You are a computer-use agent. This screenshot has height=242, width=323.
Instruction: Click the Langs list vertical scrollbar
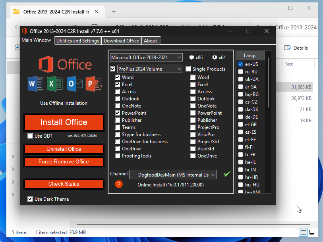coord(268,82)
